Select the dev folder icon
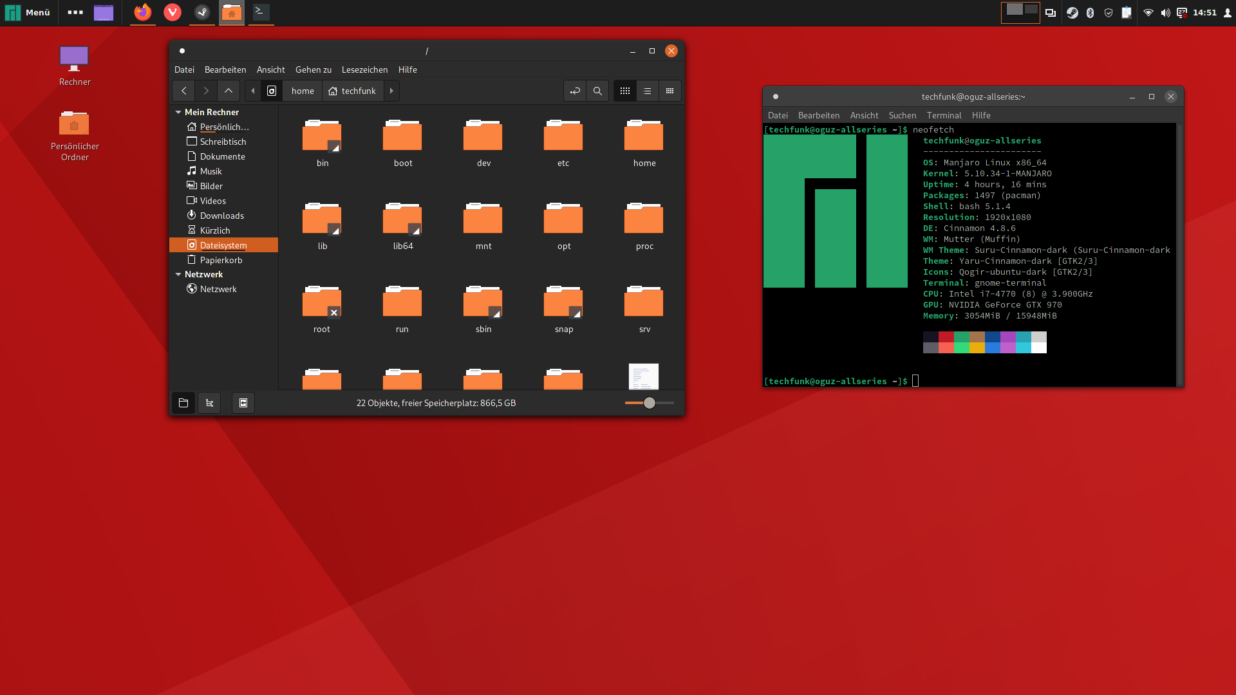1236x695 pixels. (483, 136)
